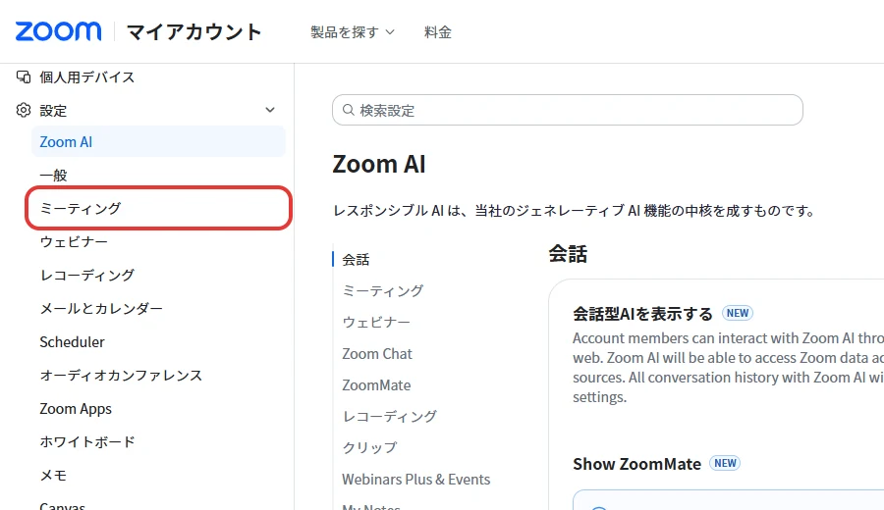The height and width of the screenshot is (510, 884).
Task: Open メモ in sidebar
Action: coord(54,475)
